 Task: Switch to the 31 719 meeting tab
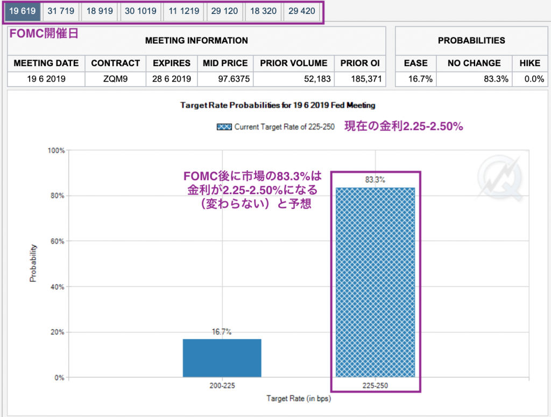(61, 11)
